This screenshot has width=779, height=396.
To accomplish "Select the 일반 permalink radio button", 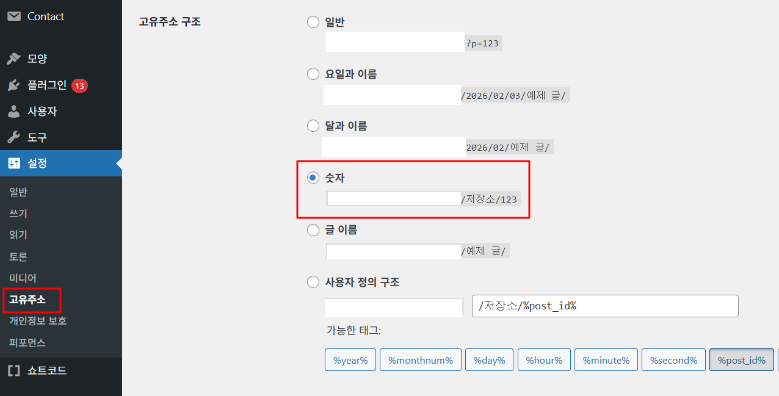I will point(313,23).
